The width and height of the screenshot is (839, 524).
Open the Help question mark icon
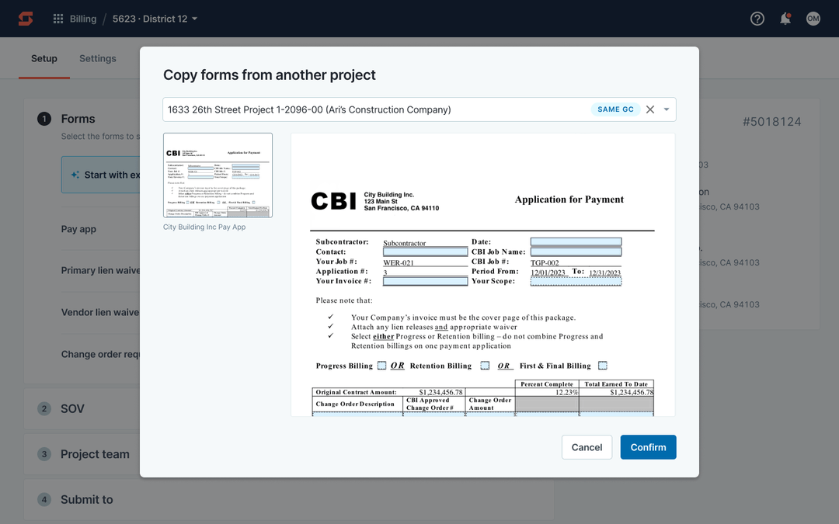pos(757,18)
